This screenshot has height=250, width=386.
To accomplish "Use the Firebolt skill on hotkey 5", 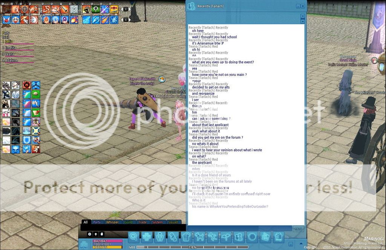I will pyautogui.click(x=46, y=20).
